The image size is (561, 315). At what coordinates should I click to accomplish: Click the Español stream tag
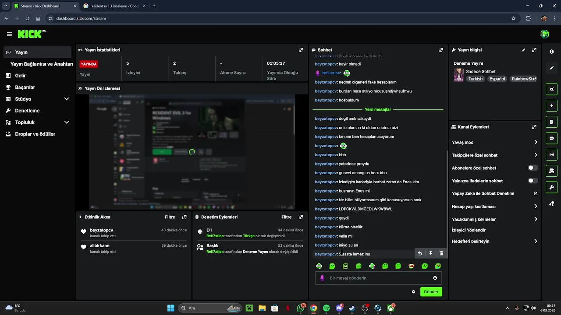[x=497, y=79]
